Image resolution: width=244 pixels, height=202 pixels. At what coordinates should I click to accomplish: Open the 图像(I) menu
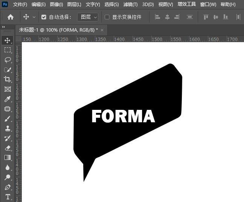[56, 5]
